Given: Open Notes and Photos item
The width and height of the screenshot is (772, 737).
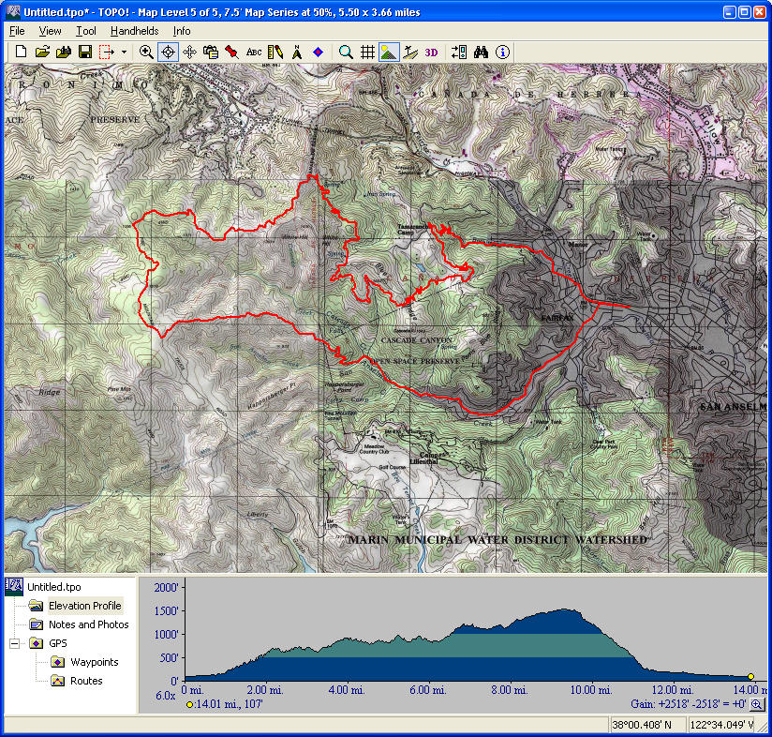Looking at the screenshot, I should tap(88, 624).
